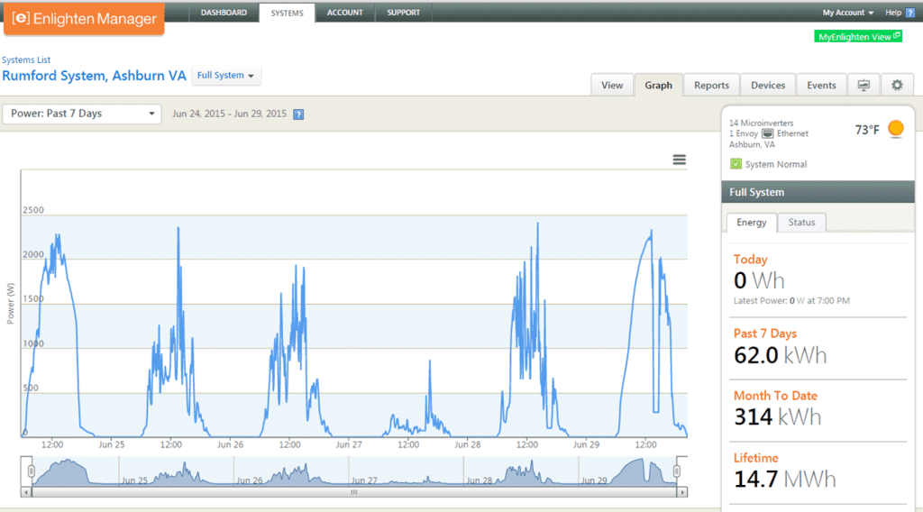Click 'Latest Power: 0 W at 7:00 PM' text
Image resolution: width=923 pixels, height=512 pixels.
click(x=791, y=301)
